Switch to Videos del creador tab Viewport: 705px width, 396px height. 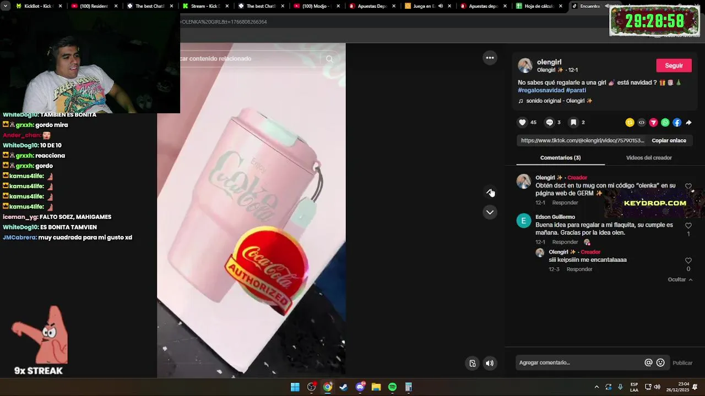pos(649,158)
